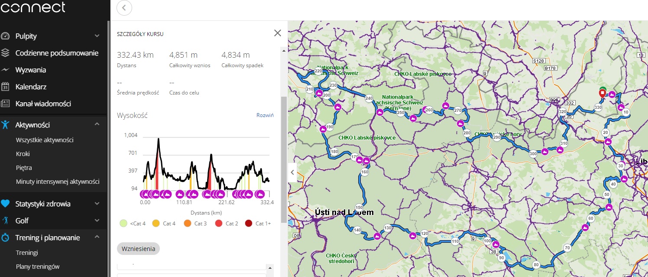The height and width of the screenshot is (277, 648).
Task: Open Piętra submenu item
Action: [24, 168]
